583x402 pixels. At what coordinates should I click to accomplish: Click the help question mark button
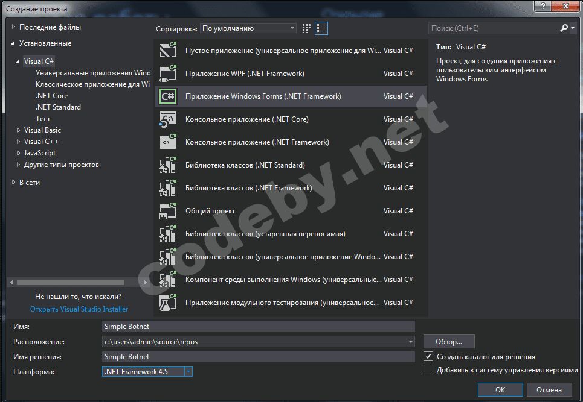[x=543, y=5]
